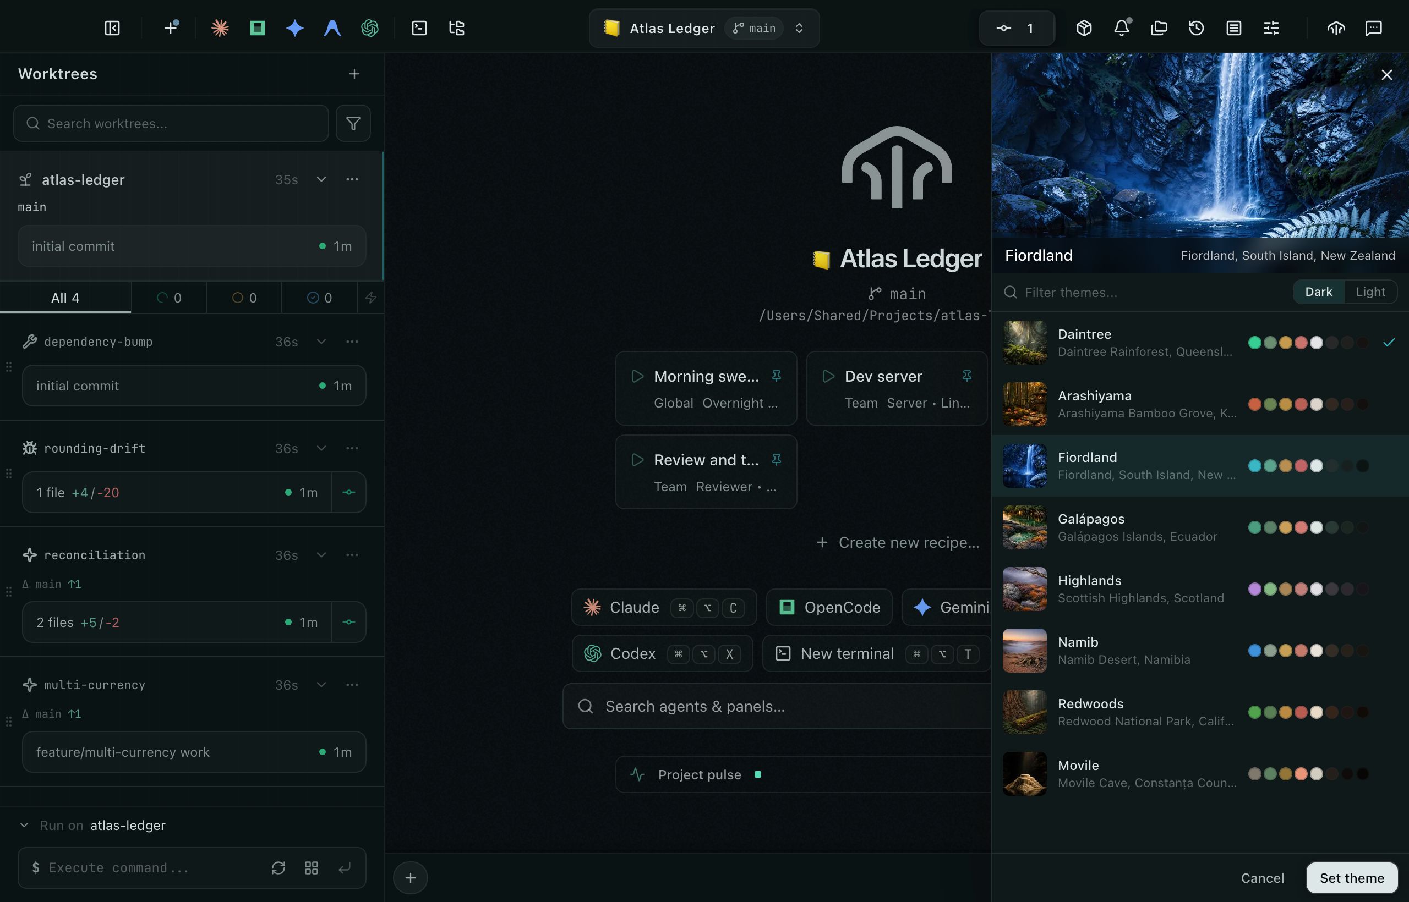The width and height of the screenshot is (1409, 902).
Task: Toggle pin on Morning sweep recipe
Action: point(777,376)
